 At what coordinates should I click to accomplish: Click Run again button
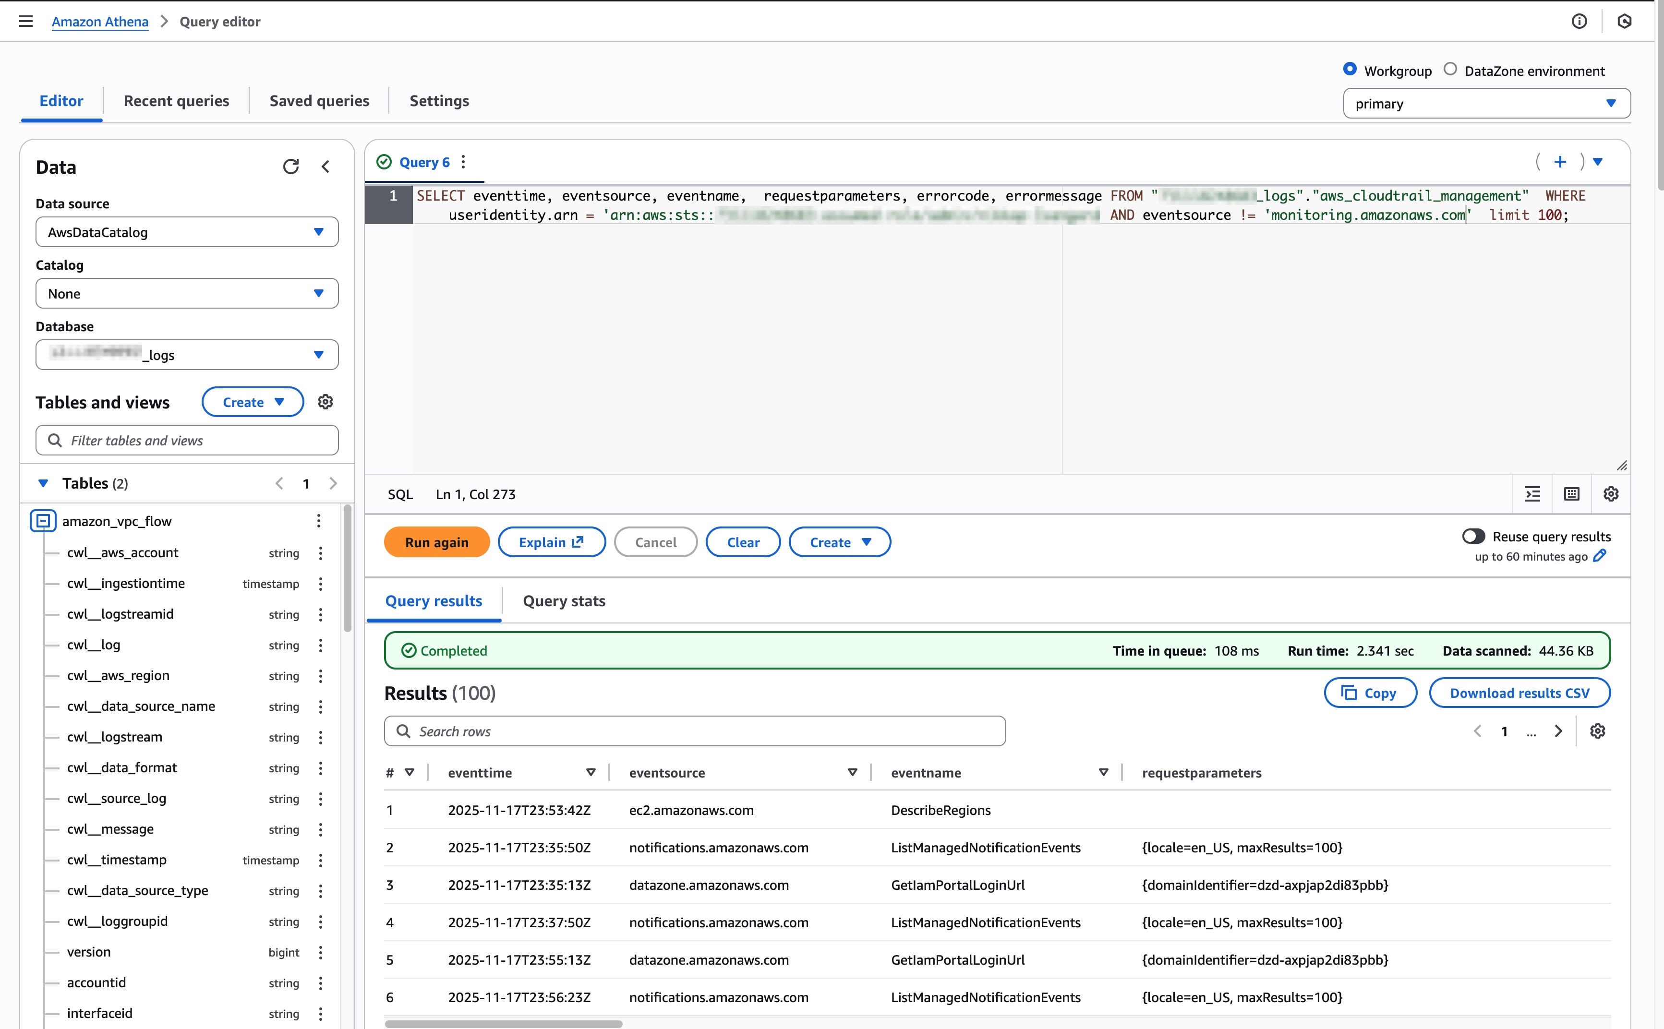[x=436, y=542]
